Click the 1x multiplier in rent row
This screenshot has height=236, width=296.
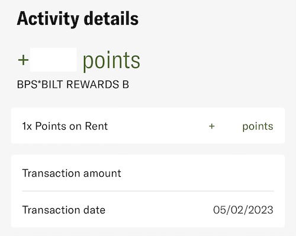click(x=27, y=126)
